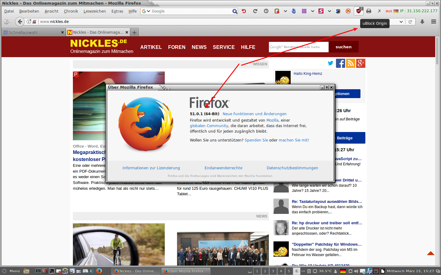Screen dimensions: 441x275
Task: Close the Schnellauswahl tab
Action: click(x=62, y=32)
